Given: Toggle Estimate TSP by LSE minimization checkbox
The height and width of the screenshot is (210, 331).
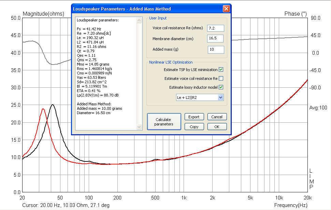Looking at the screenshot, I should click(221, 70).
